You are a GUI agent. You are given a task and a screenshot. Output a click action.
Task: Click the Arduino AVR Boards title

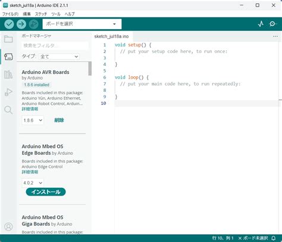click(x=45, y=72)
